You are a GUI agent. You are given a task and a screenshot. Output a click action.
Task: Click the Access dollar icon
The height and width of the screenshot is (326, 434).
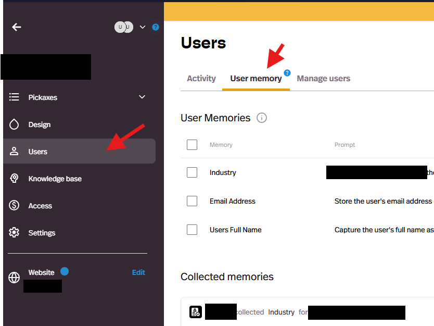[x=14, y=206]
